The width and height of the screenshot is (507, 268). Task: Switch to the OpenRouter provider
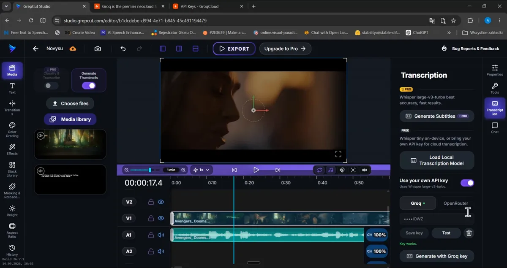(x=456, y=203)
